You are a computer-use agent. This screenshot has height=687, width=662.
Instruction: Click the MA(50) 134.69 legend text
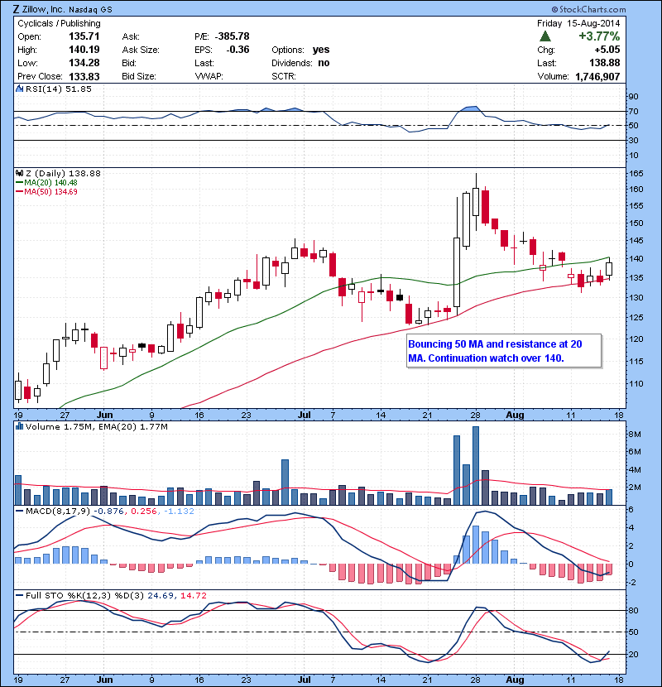click(50, 192)
